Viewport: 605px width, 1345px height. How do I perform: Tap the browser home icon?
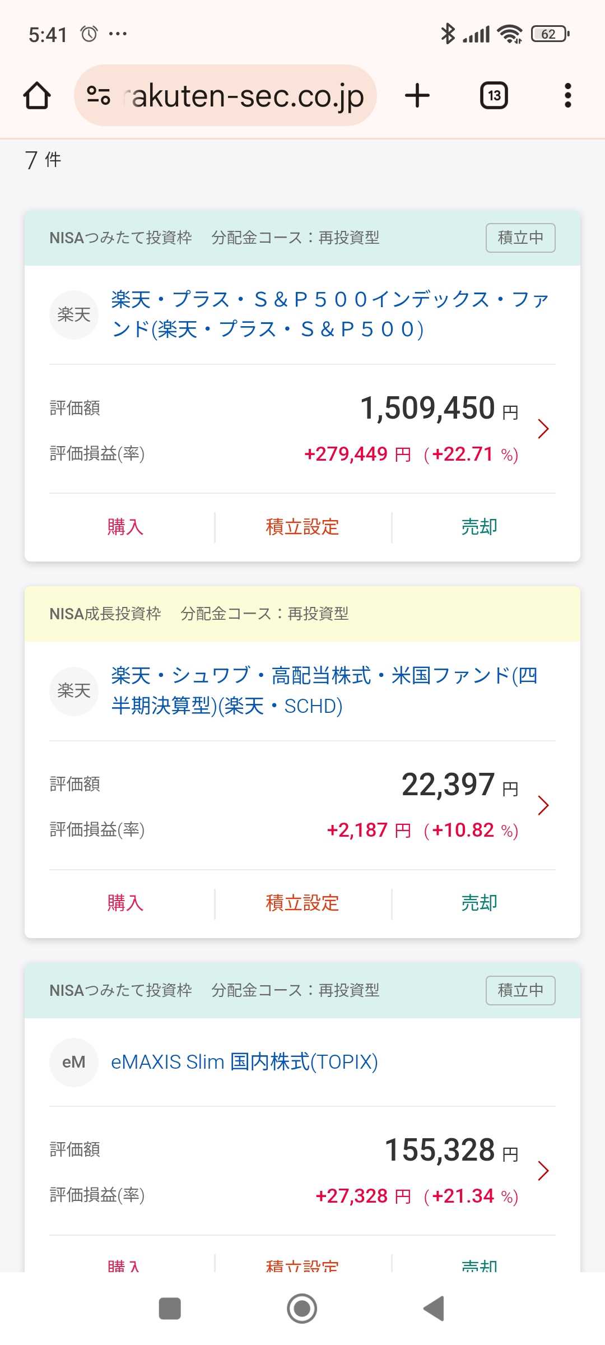(37, 95)
